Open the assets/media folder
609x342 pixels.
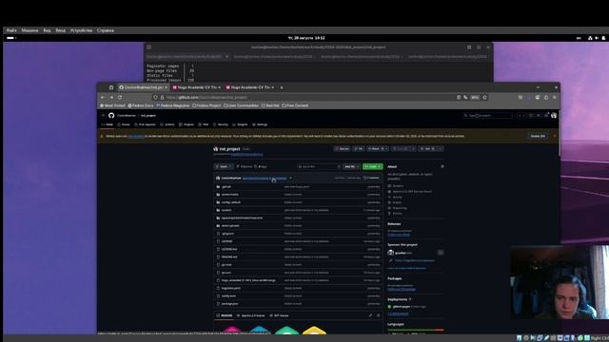(230, 195)
